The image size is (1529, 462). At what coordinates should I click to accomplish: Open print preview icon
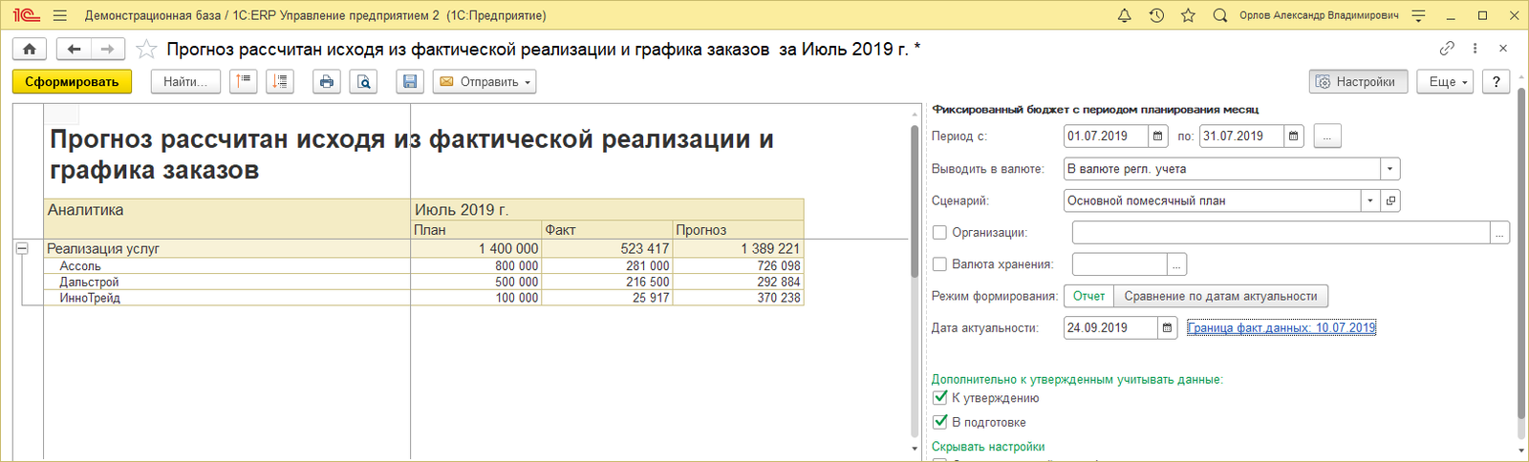[x=363, y=82]
